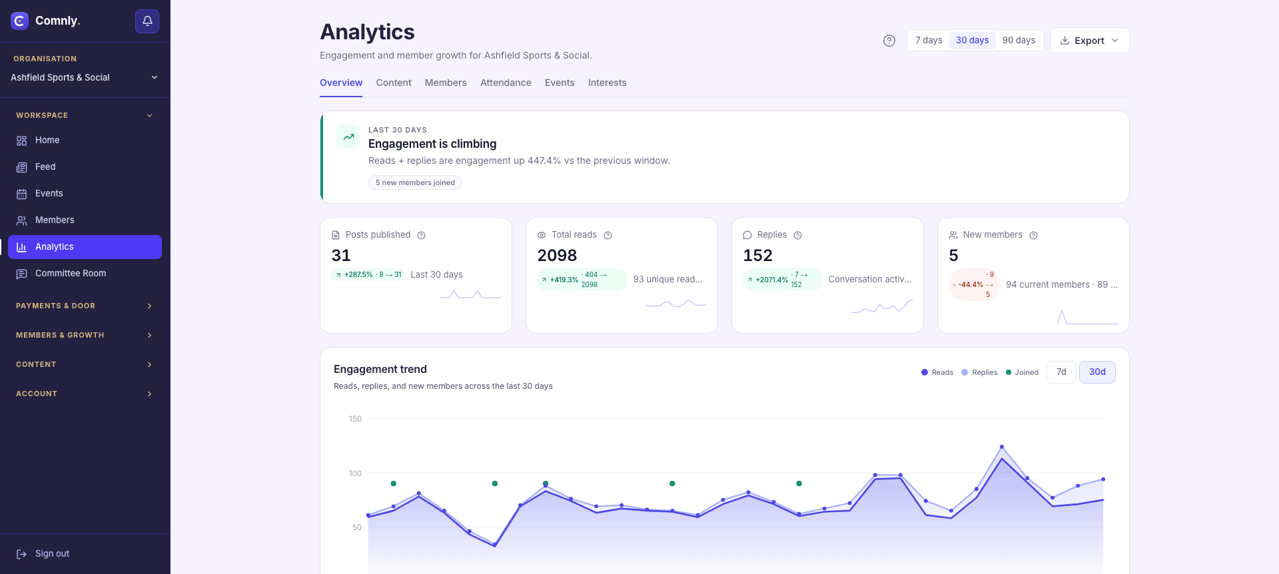The image size is (1279, 574).
Task: Click the Members people icon in sidebar
Action: (x=22, y=220)
